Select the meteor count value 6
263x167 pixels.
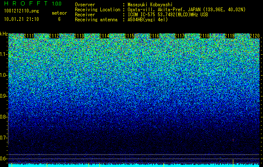pyautogui.click(x=59, y=19)
